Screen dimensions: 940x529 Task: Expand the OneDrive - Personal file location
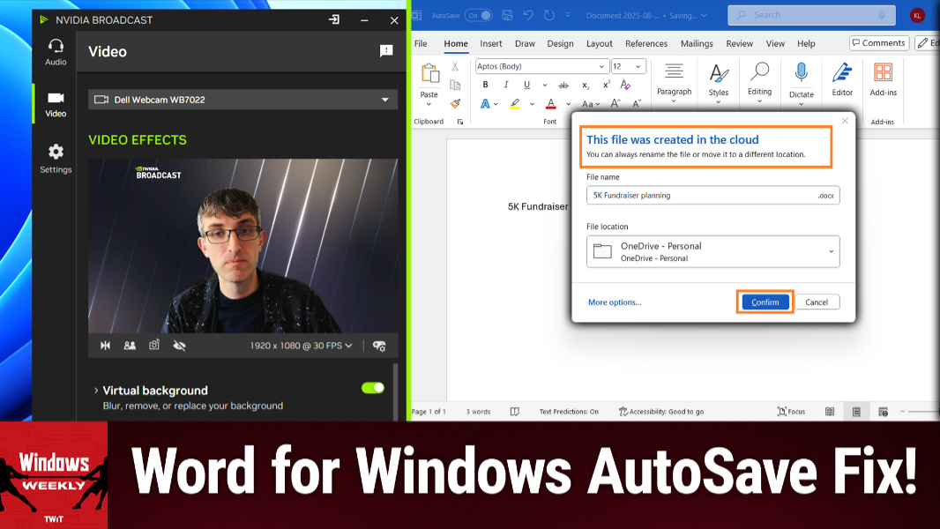(712, 251)
